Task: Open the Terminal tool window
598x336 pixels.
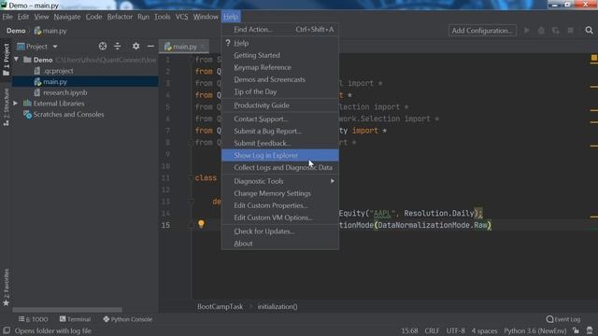Action: (75, 319)
